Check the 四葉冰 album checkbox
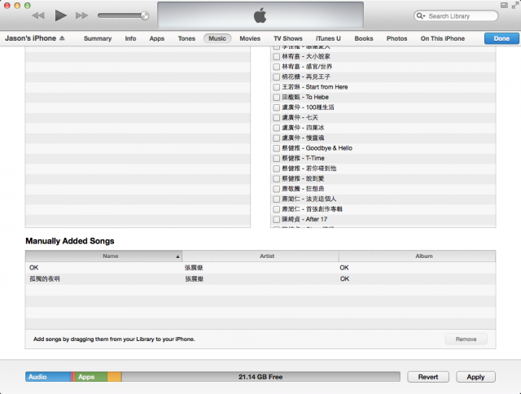 [x=276, y=129]
